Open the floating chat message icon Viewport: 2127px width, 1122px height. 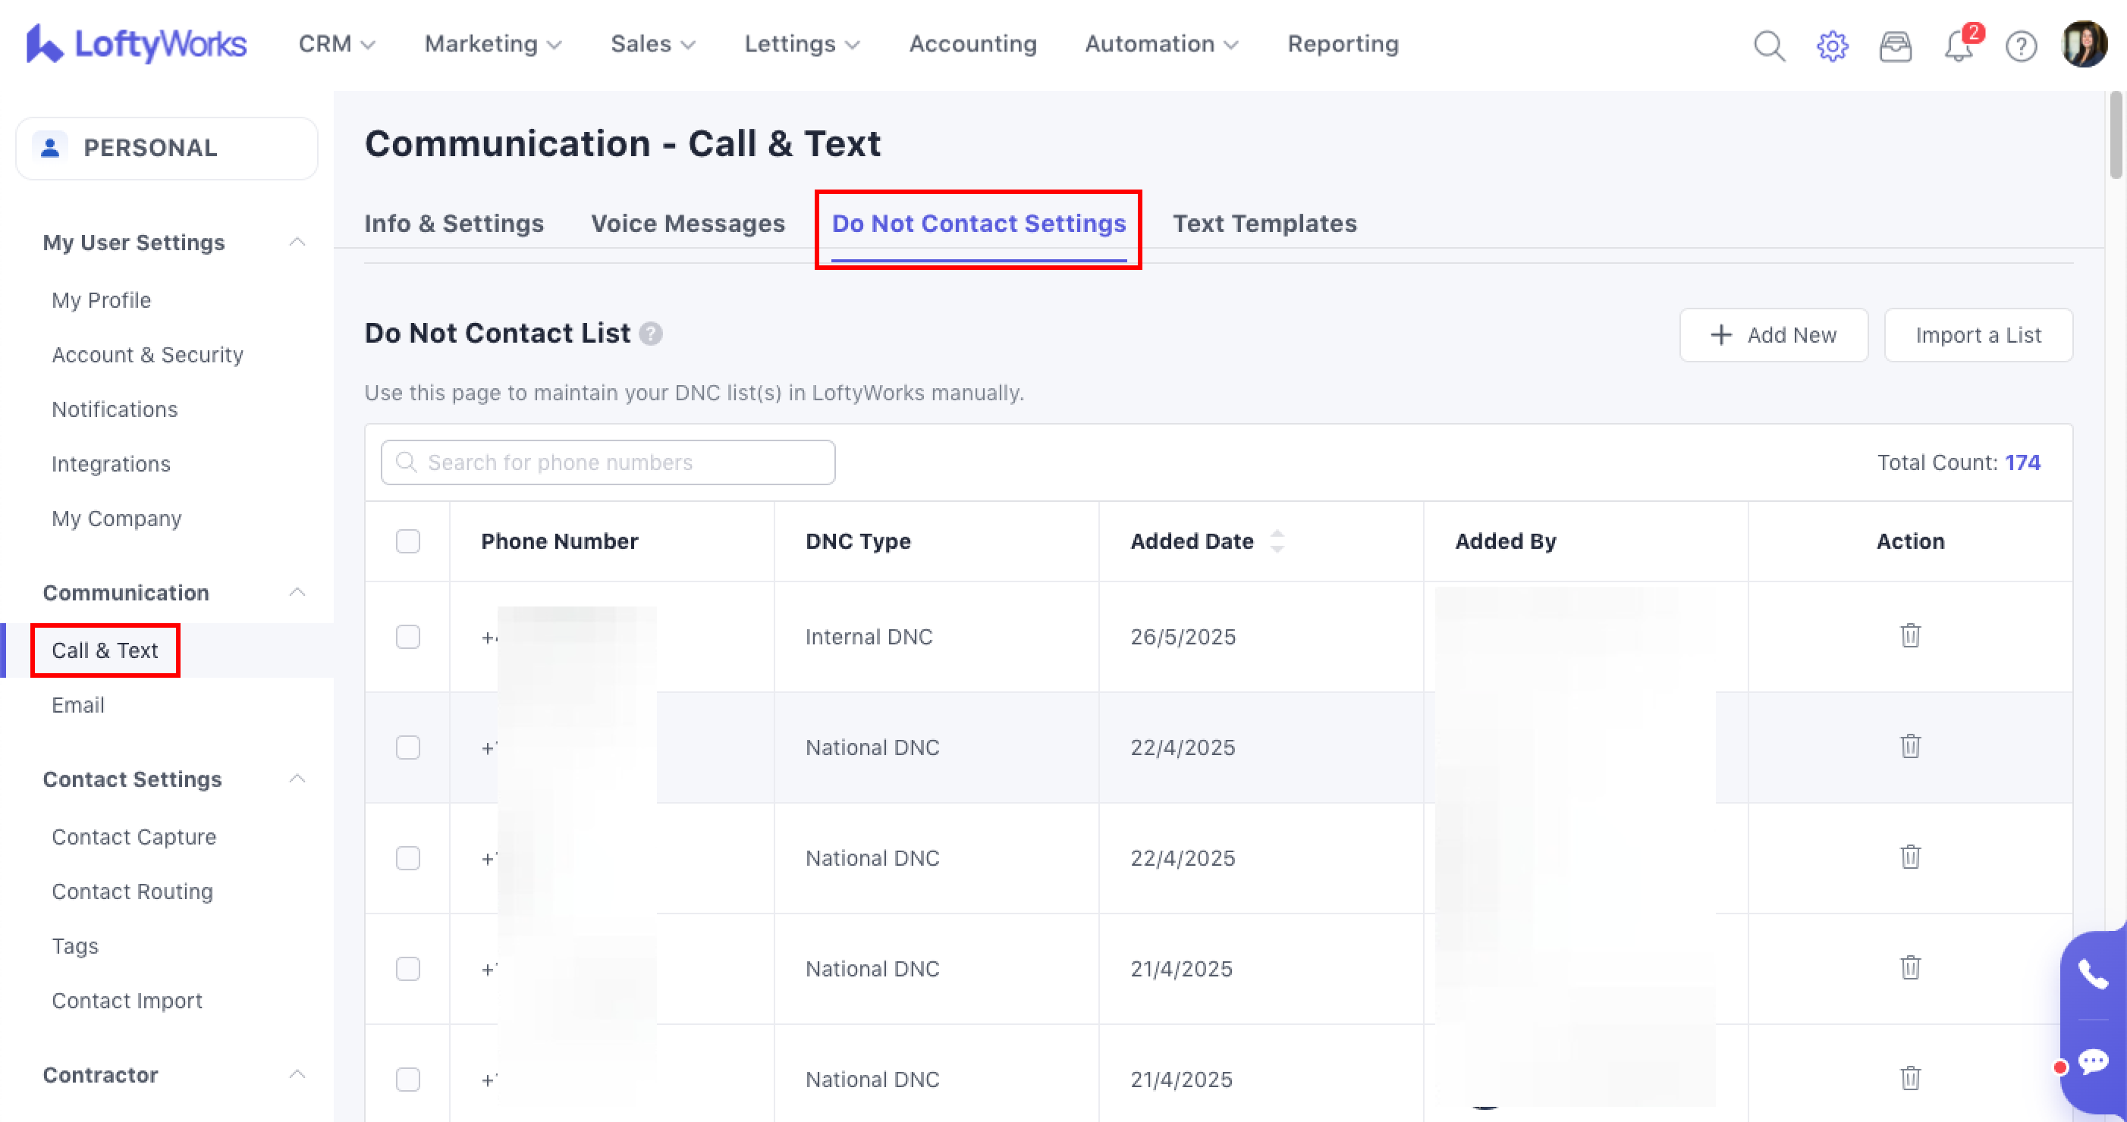2093,1061
